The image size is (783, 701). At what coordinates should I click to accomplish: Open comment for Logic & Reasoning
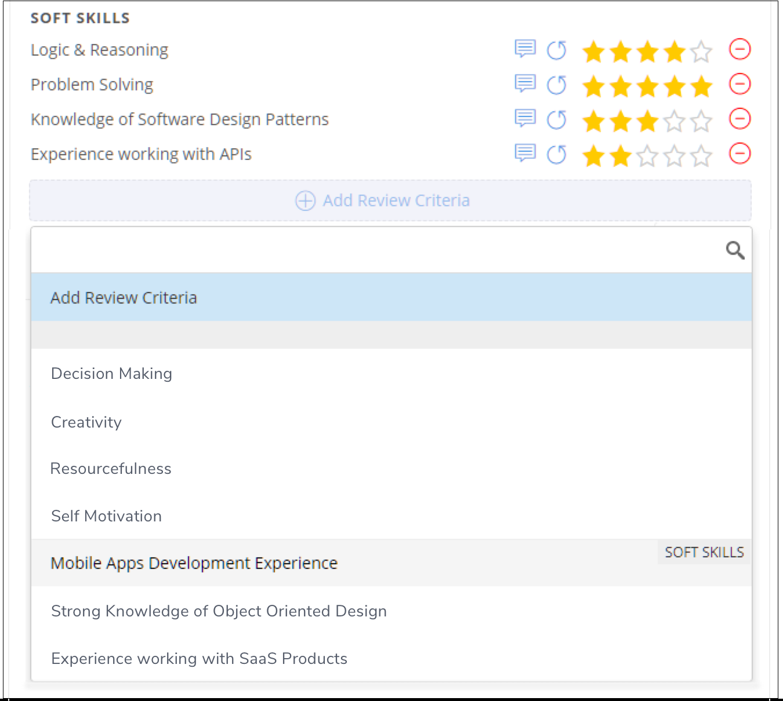[x=525, y=49]
